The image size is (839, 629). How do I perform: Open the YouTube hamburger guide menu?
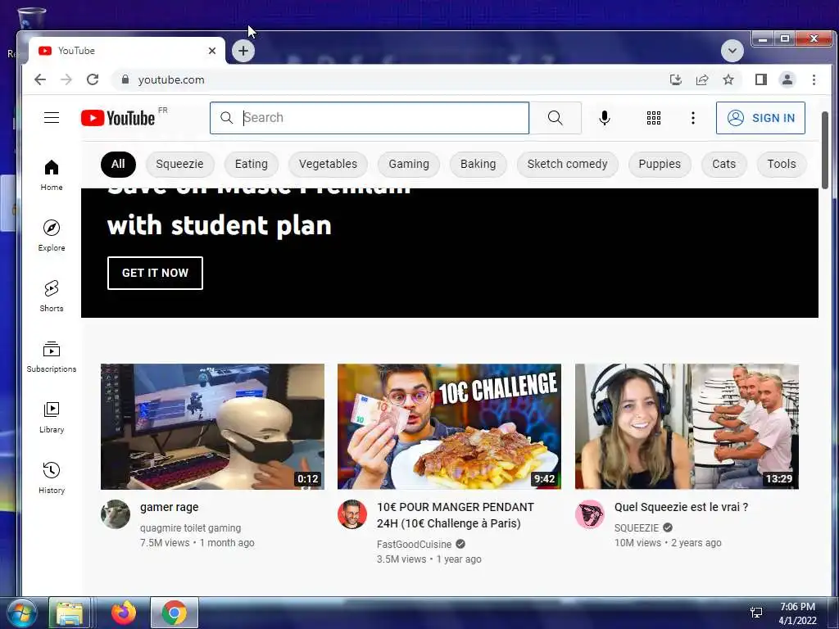[52, 118]
